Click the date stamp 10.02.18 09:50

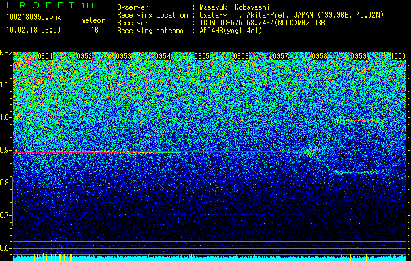33,30
